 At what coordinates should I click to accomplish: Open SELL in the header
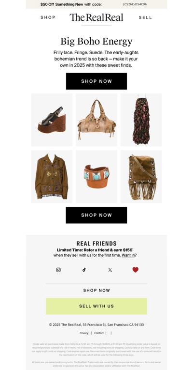click(145, 17)
